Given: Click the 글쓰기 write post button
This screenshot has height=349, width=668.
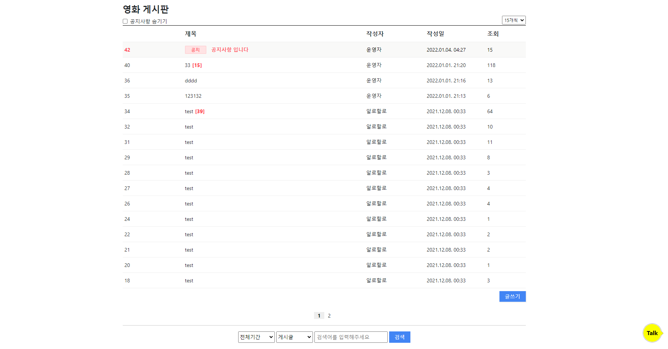Looking at the screenshot, I should coord(512,296).
